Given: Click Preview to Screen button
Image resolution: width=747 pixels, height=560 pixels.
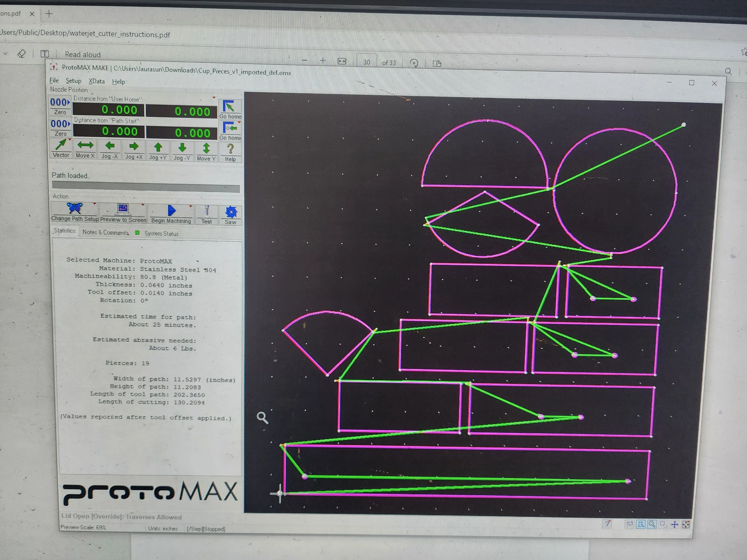Looking at the screenshot, I should (123, 213).
